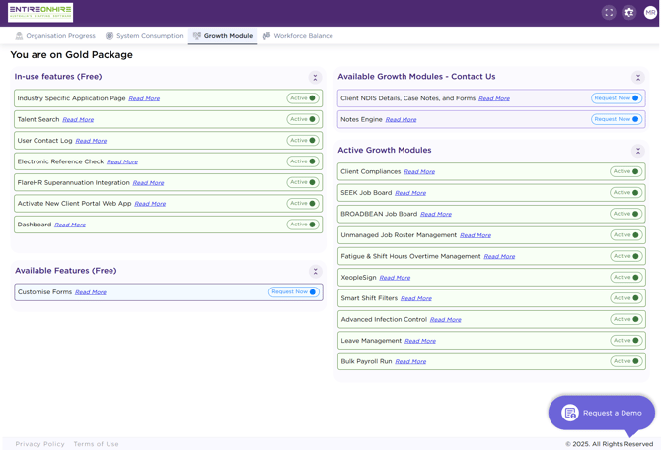Toggle the Talent Search Active switch
The height and width of the screenshot is (450, 661).
pos(303,119)
